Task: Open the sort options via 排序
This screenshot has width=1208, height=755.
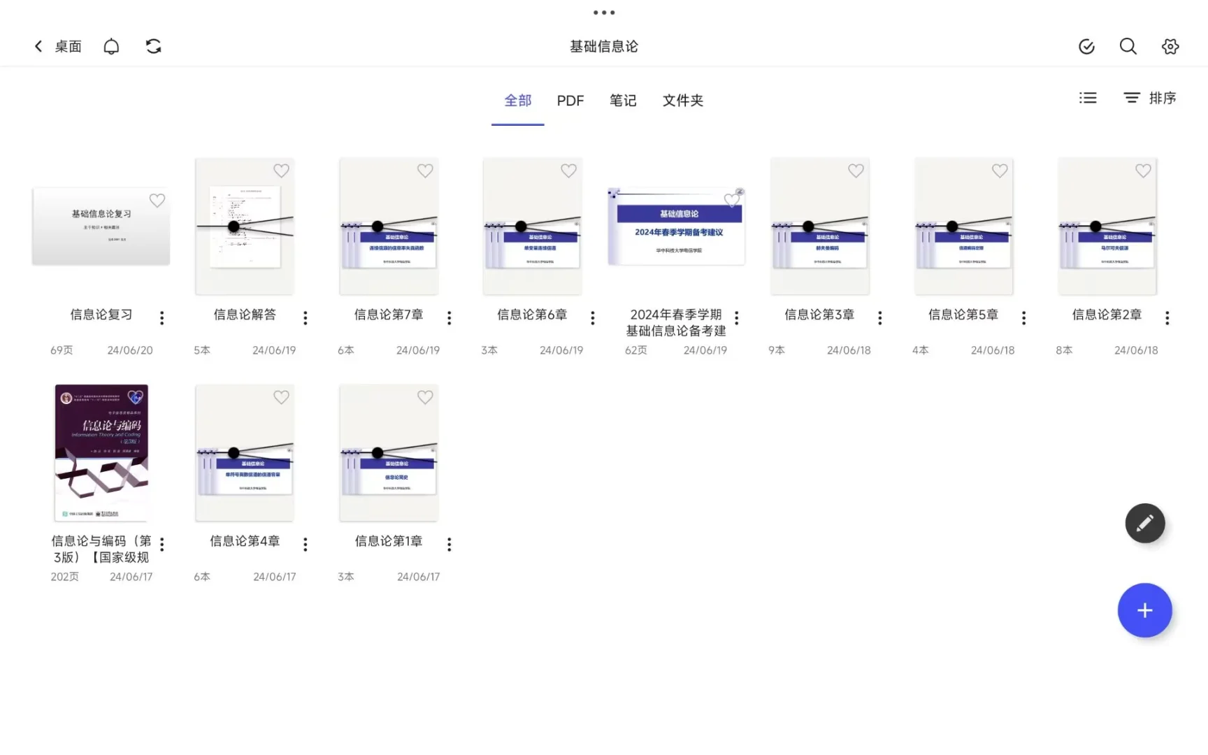Action: (1149, 98)
